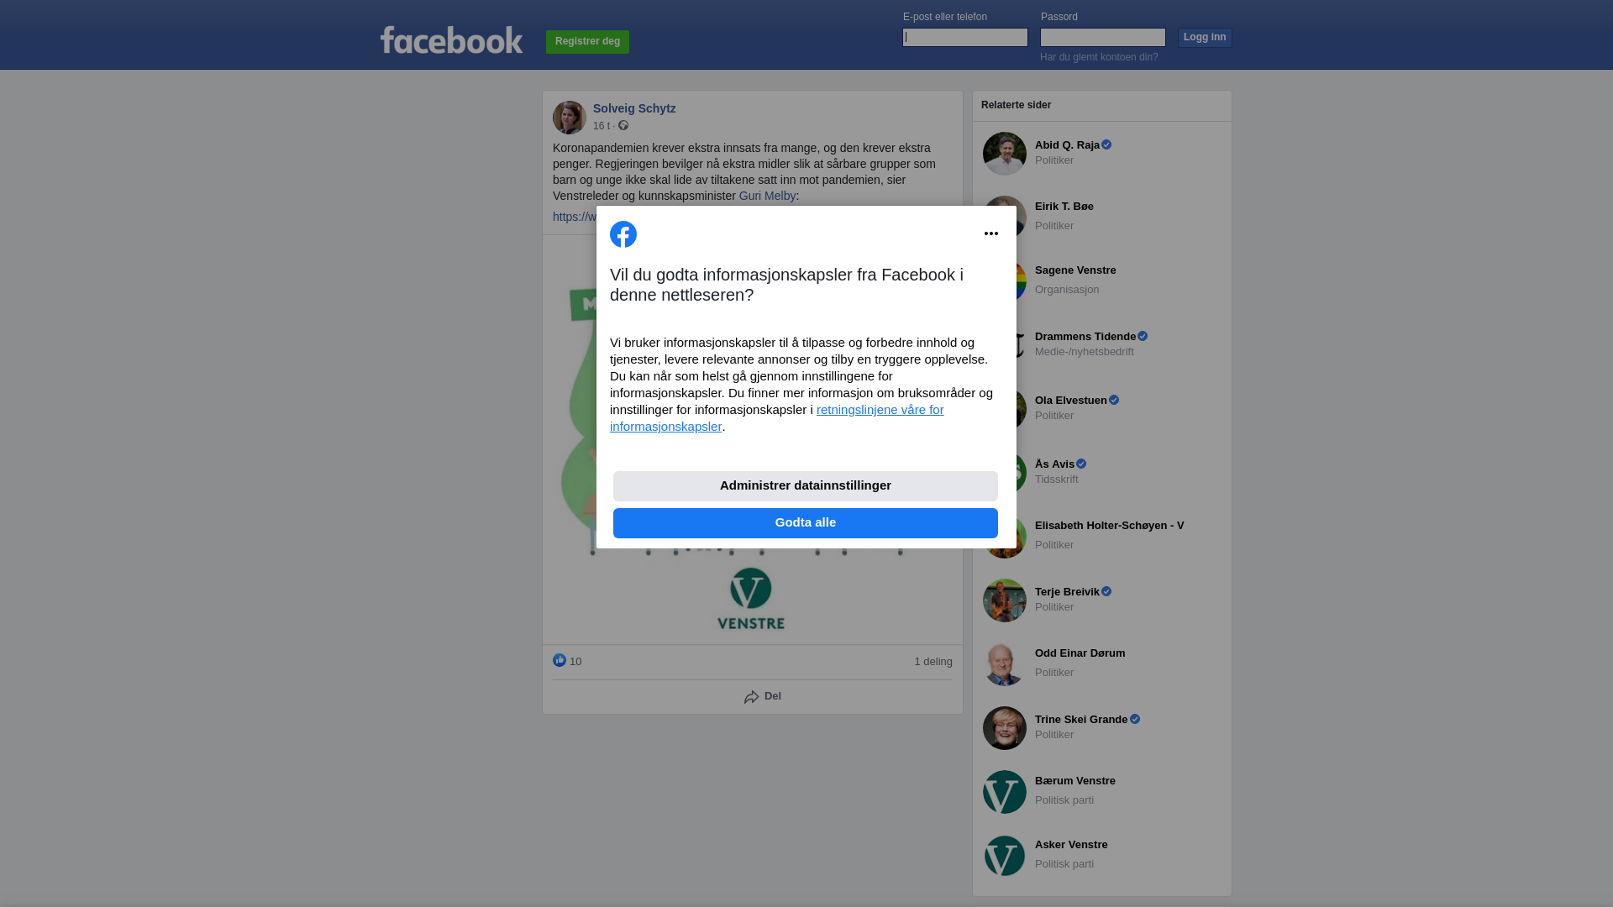This screenshot has height=907, width=1613.
Task: Open the forgotten account link
Action: point(1099,57)
